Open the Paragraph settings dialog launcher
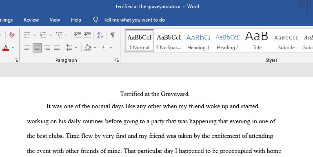The height and width of the screenshot is (157, 313). [x=117, y=60]
